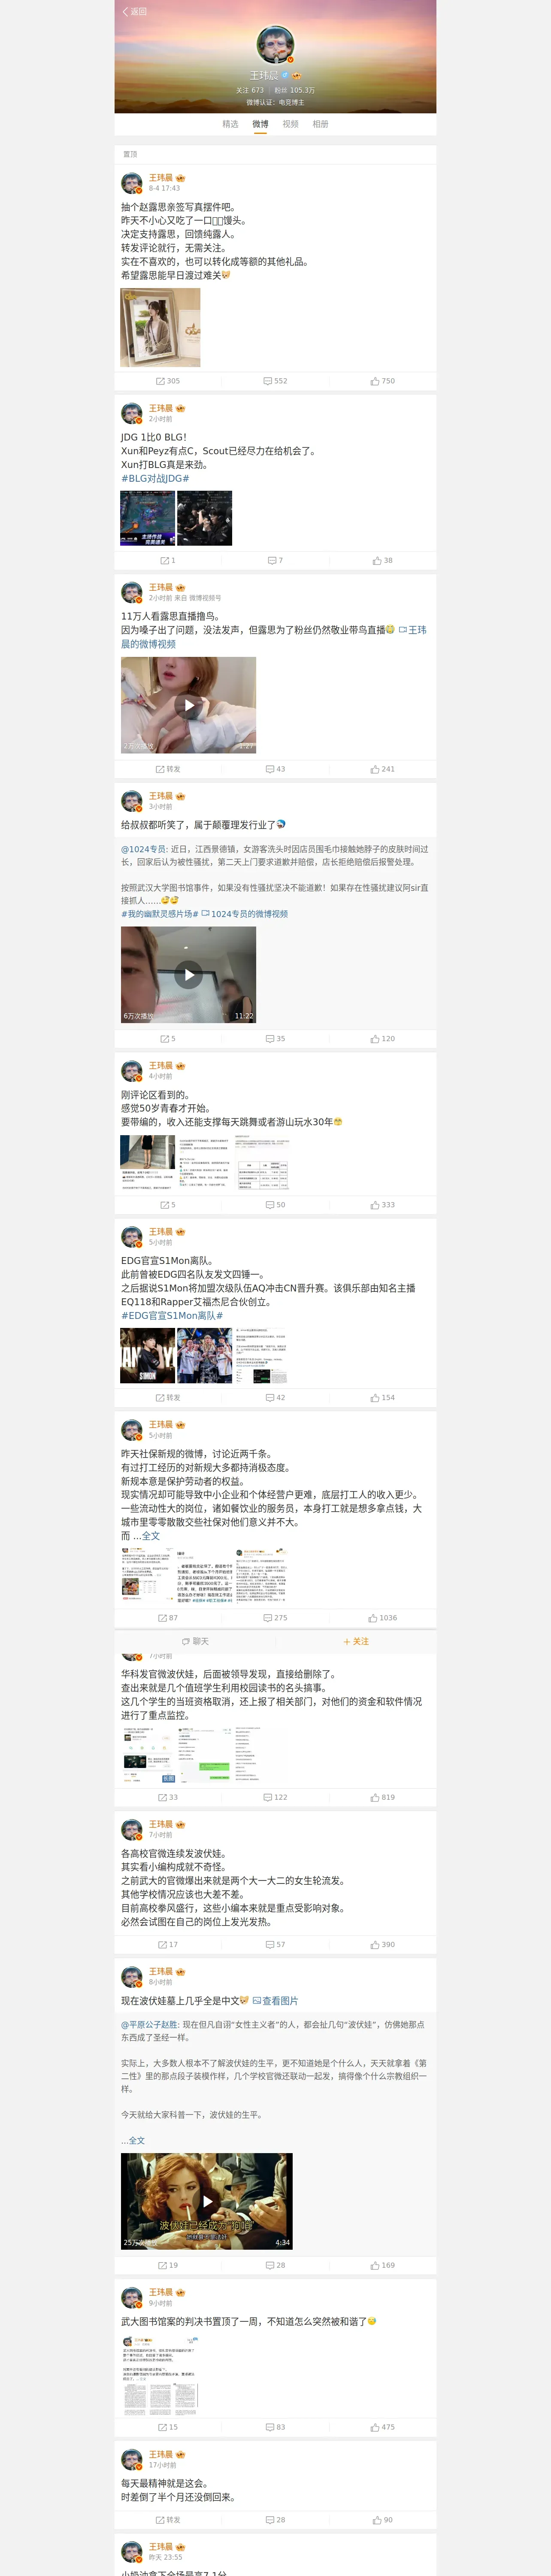The height and width of the screenshot is (2576, 551).
Task: Comment on EDG post with 42 comments
Action: (x=275, y=1398)
